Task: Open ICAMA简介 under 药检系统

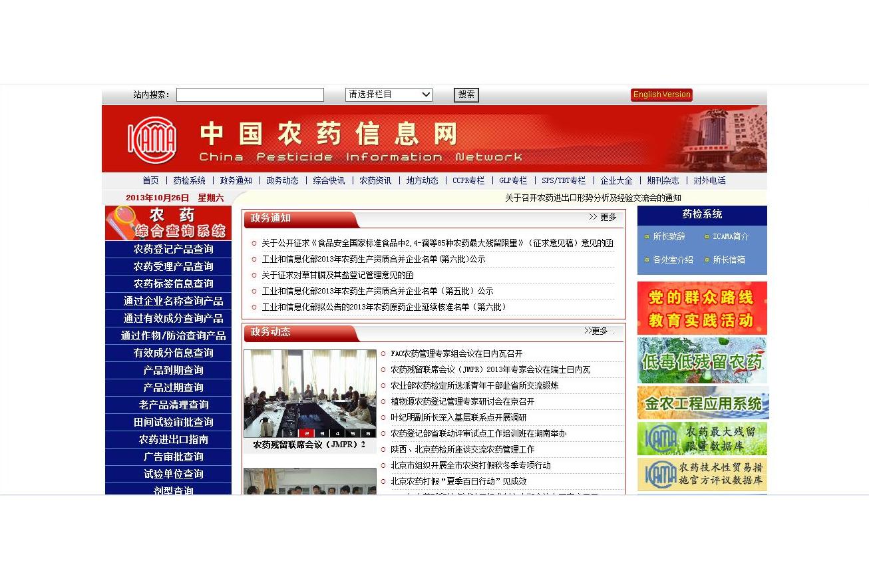Action: pyautogui.click(x=731, y=237)
